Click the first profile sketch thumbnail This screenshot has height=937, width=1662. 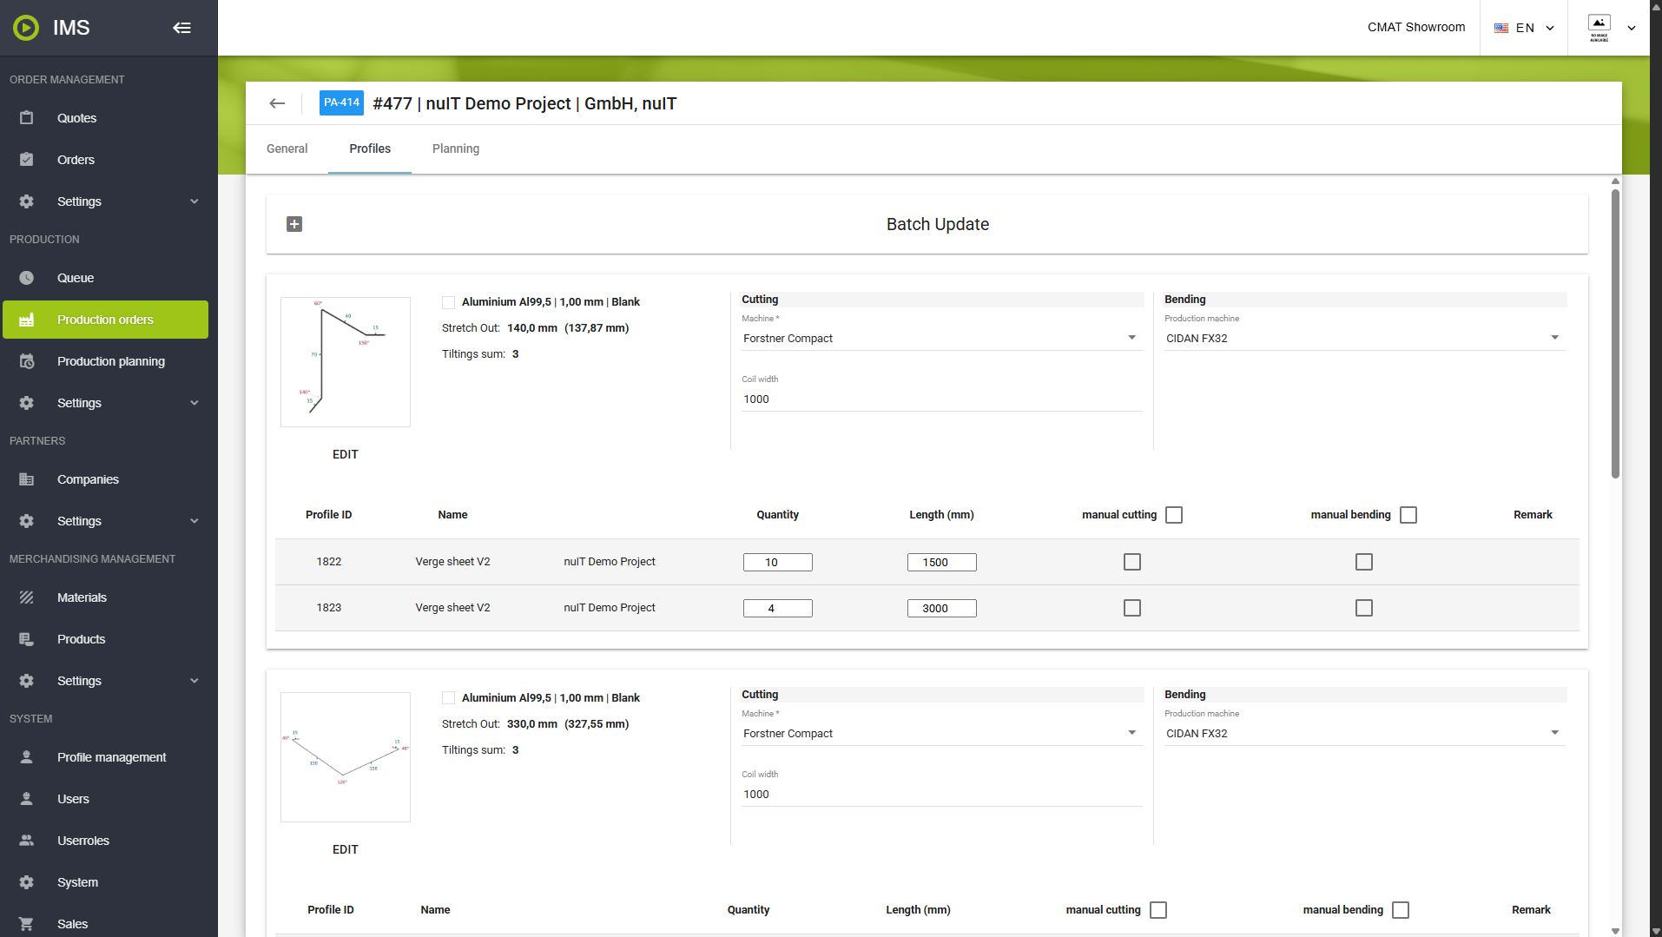click(346, 362)
